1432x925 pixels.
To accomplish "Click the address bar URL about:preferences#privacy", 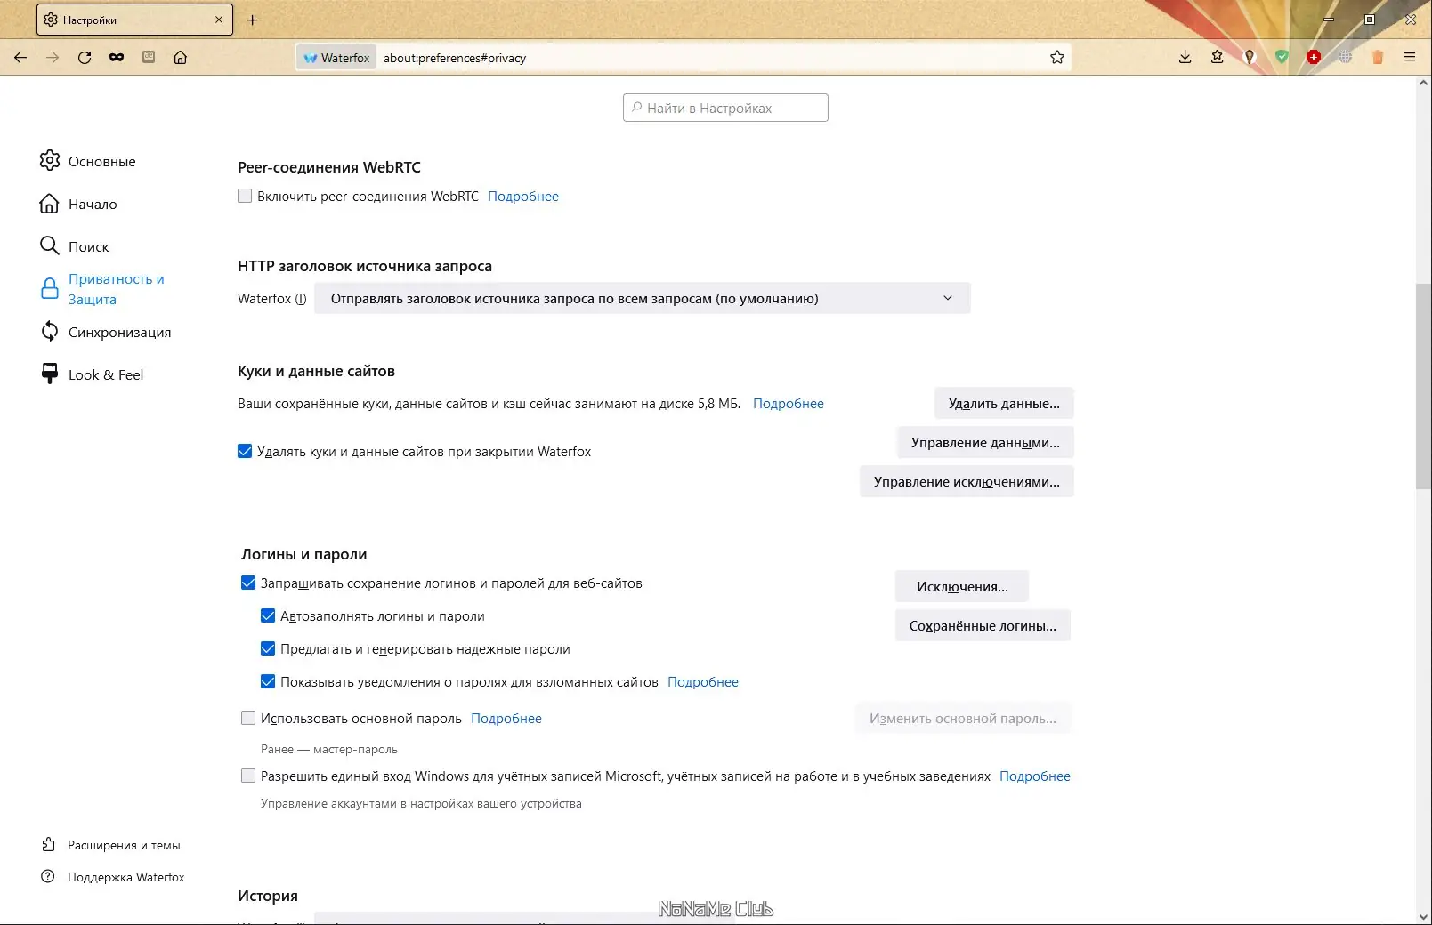I will tap(455, 58).
